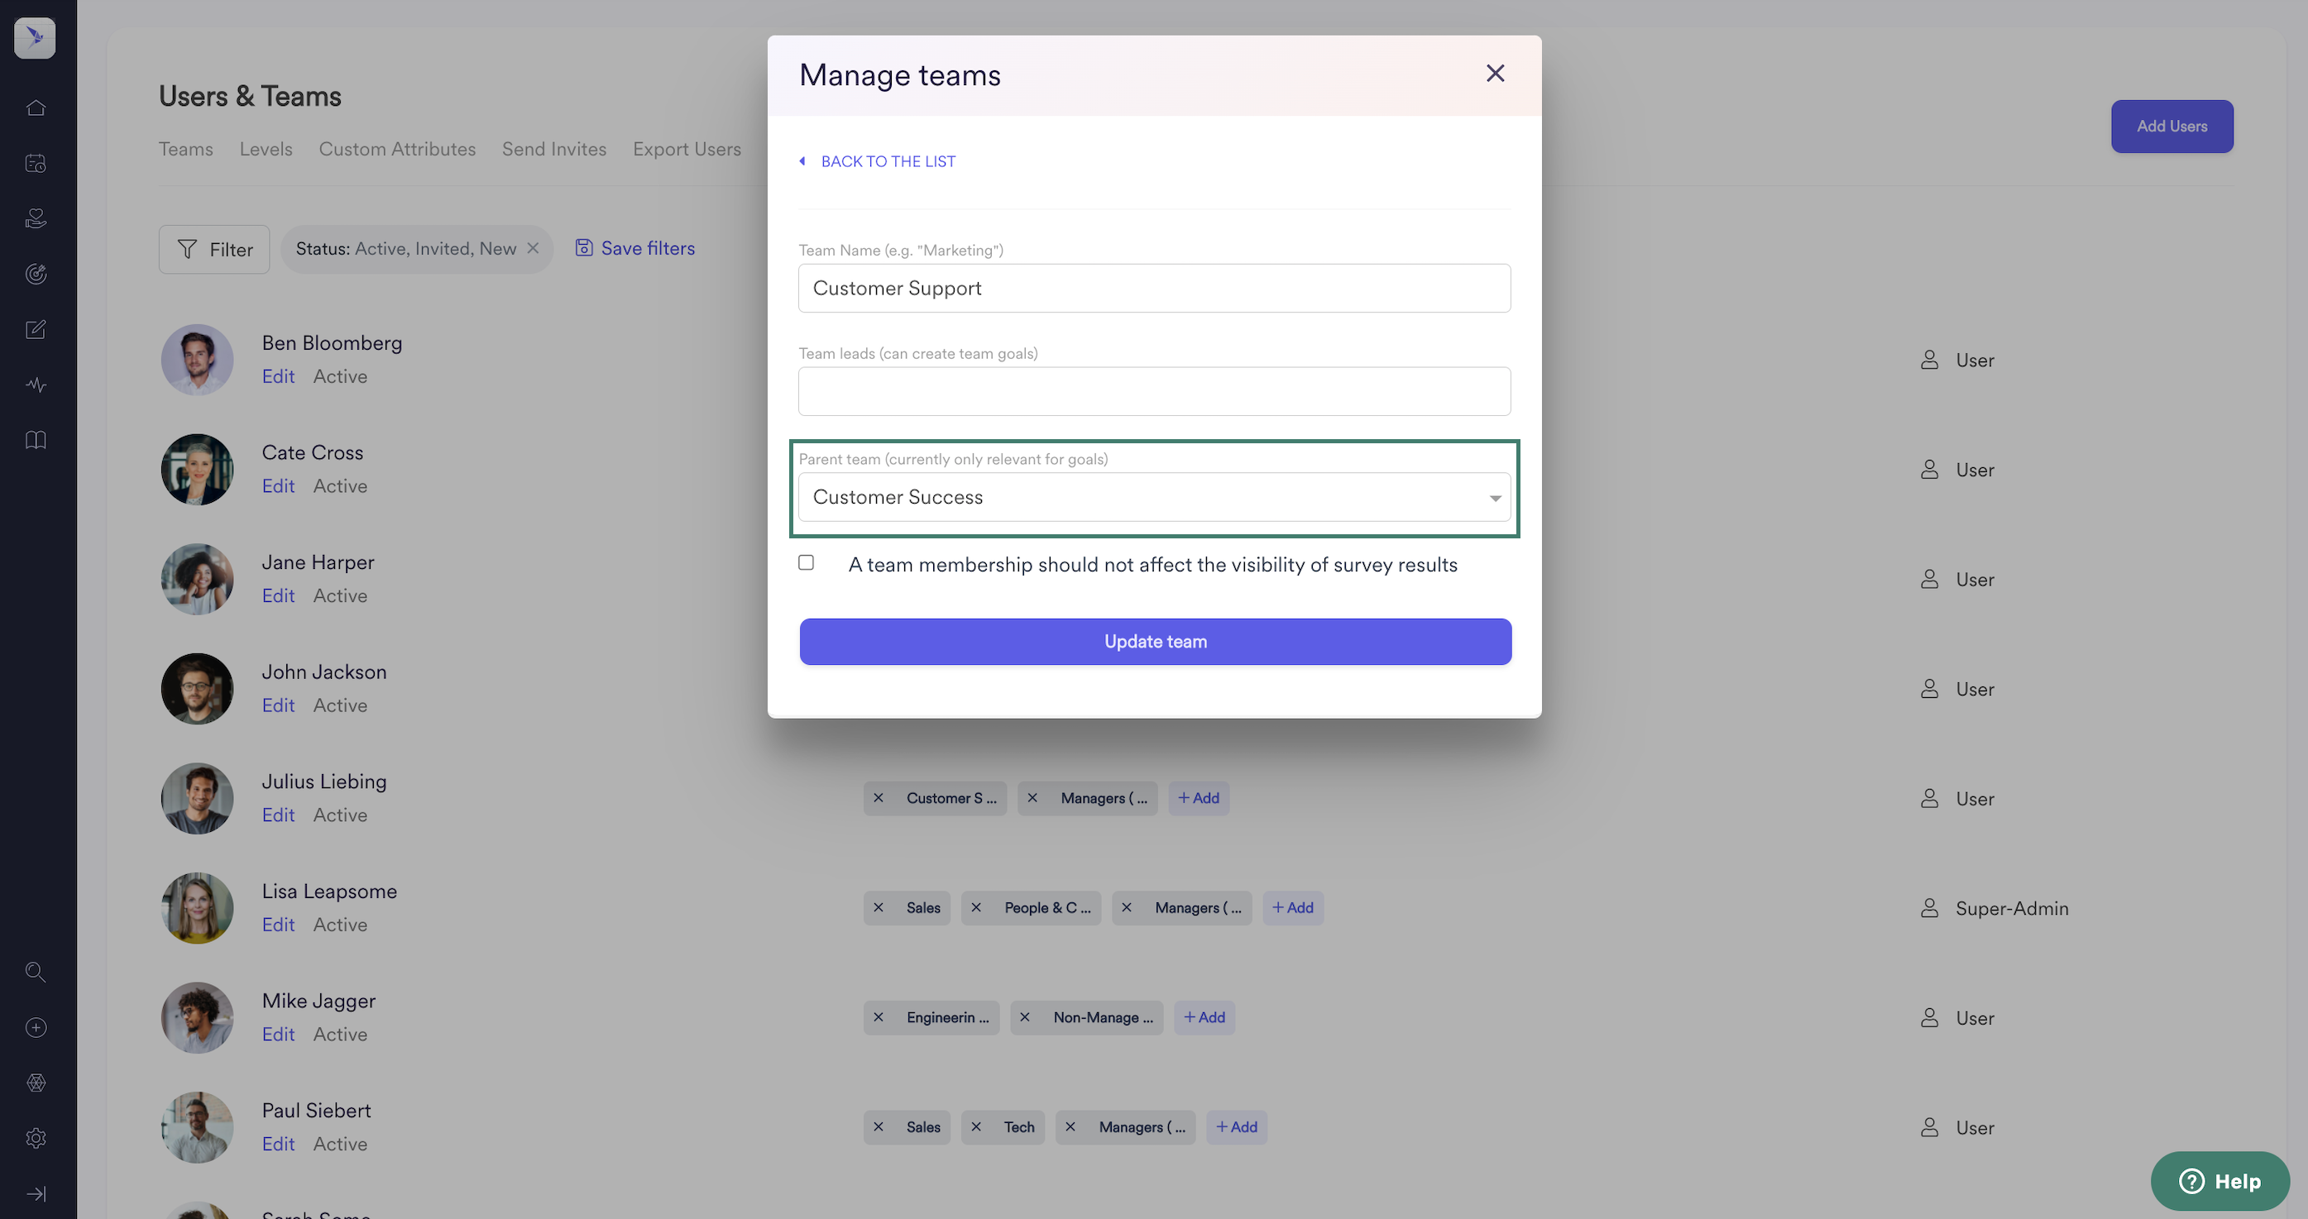
Task: Close the Manage teams dialog
Action: point(1496,74)
